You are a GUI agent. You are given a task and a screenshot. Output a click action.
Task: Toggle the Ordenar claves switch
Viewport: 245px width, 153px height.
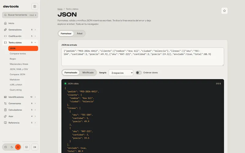pos(139,73)
